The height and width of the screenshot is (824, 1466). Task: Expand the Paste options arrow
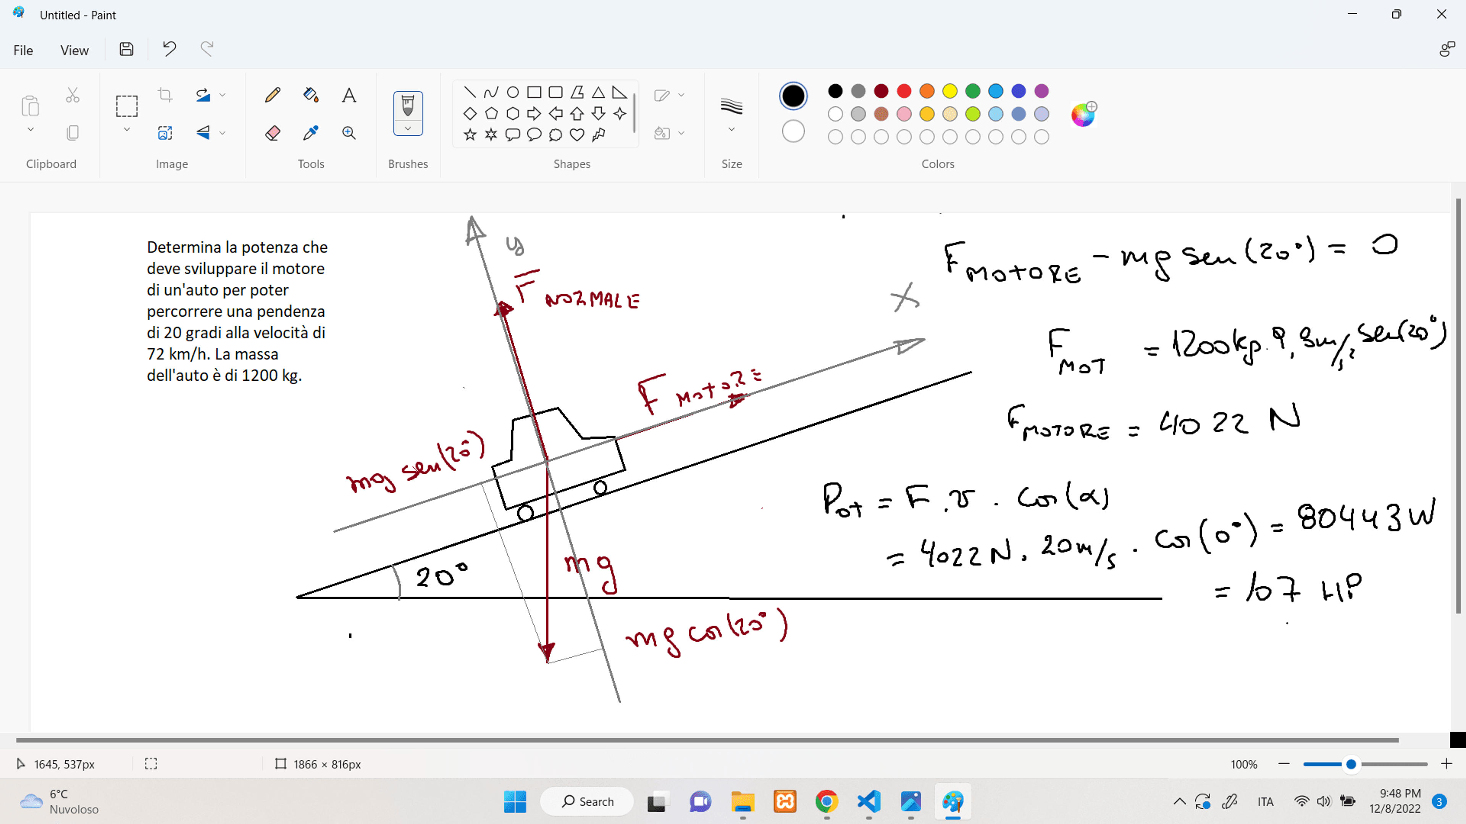coord(31,130)
